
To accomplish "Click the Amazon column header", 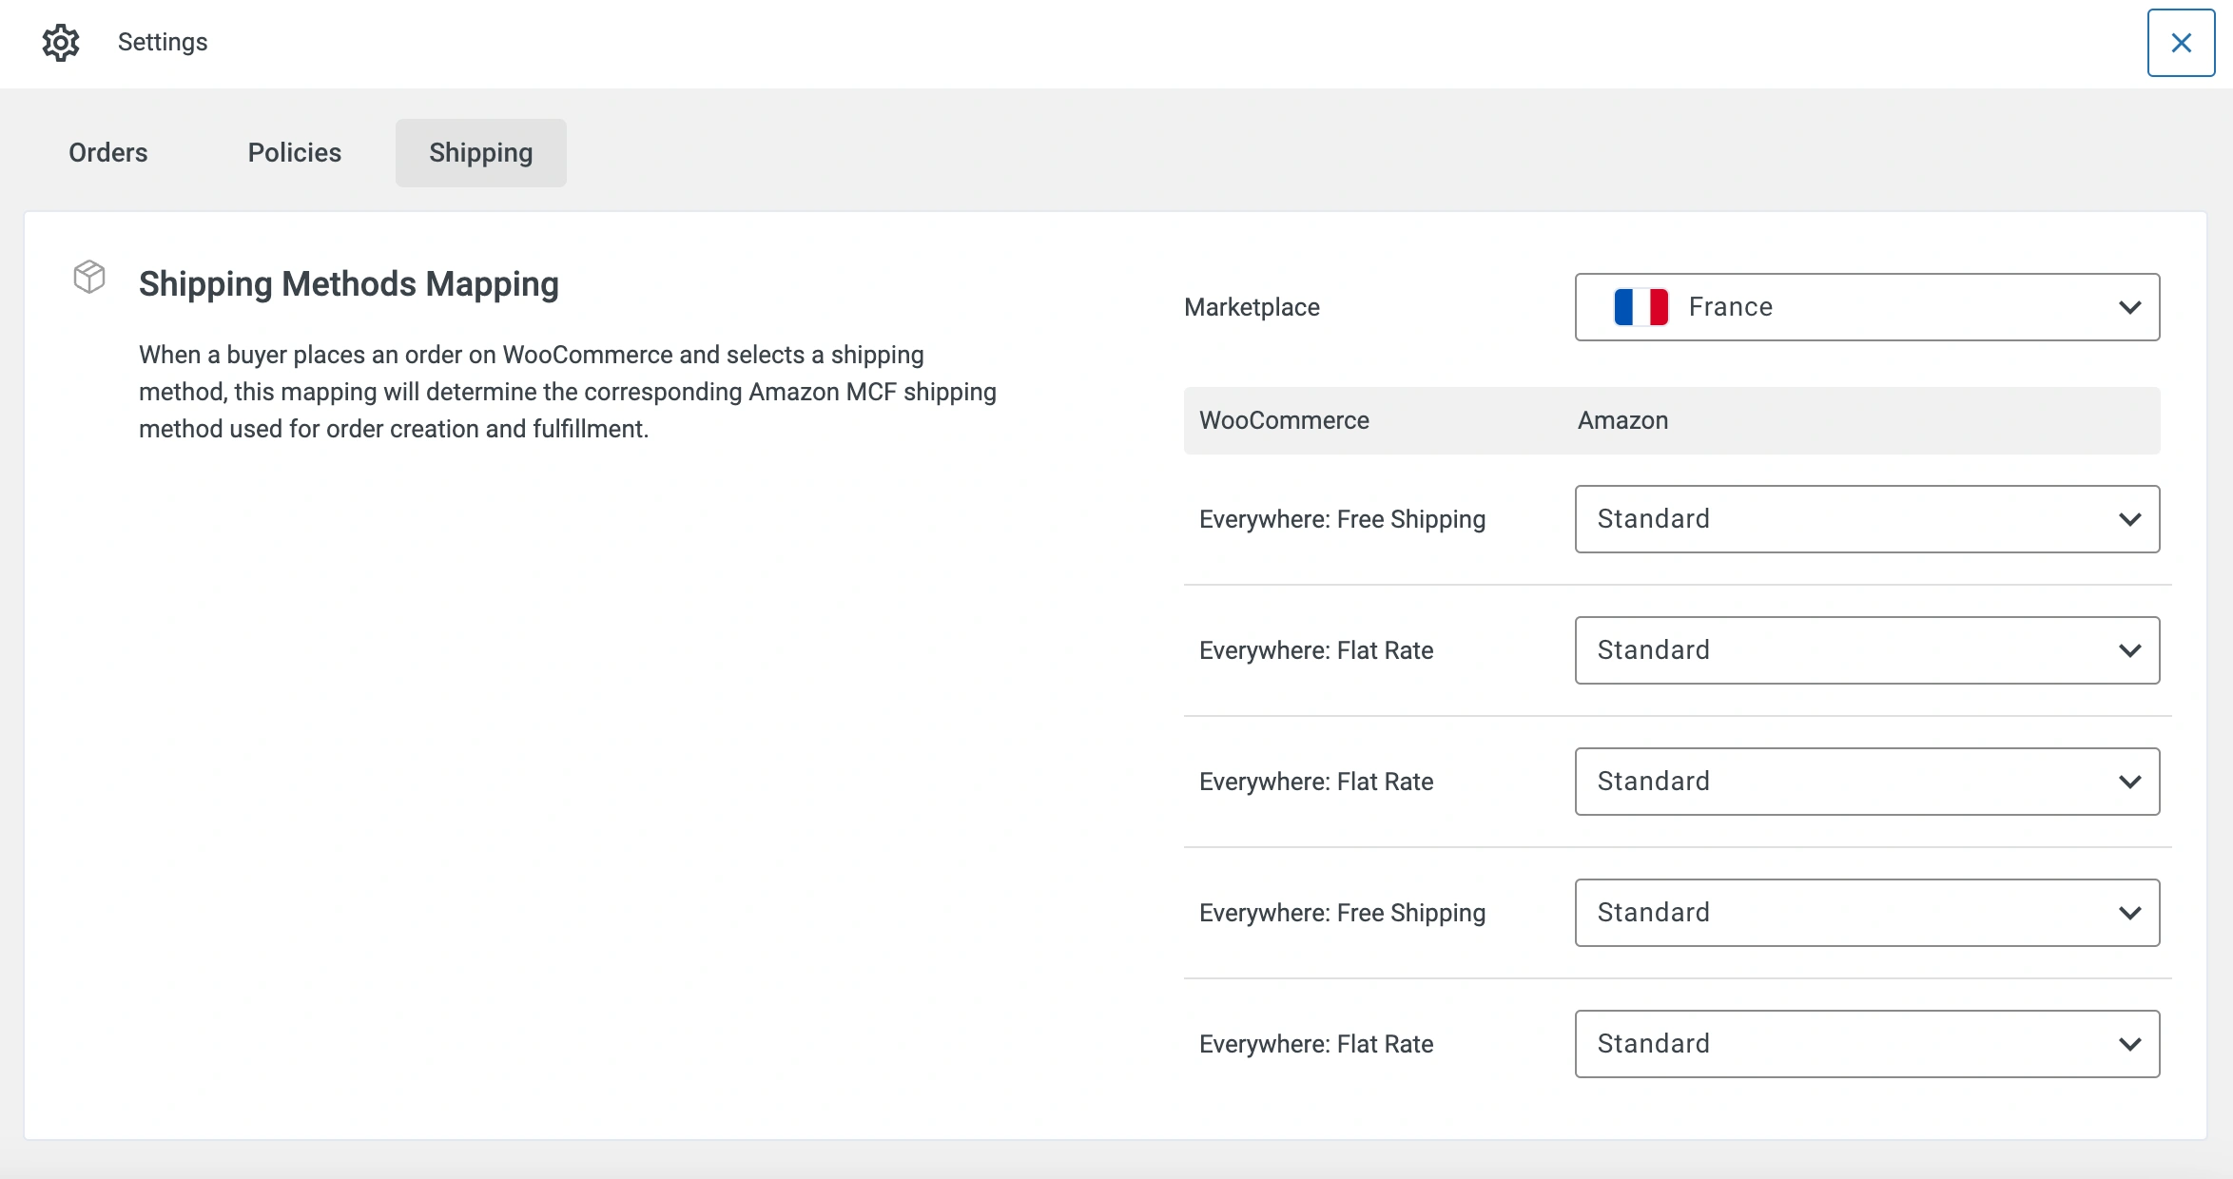I will [x=1622, y=419].
